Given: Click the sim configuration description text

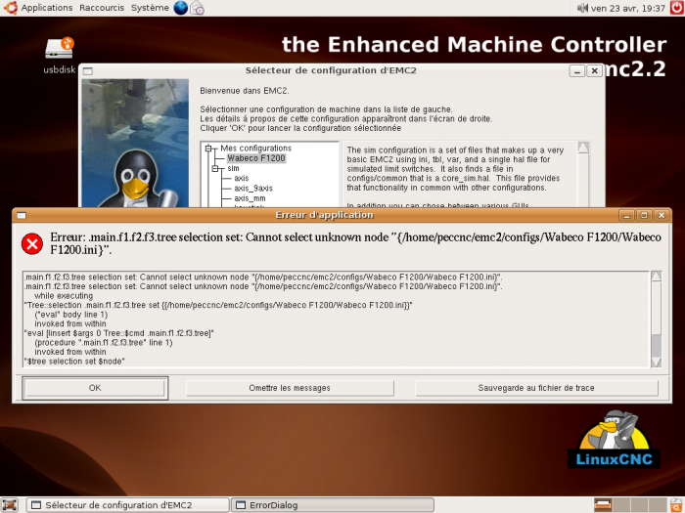Looking at the screenshot, I should pyautogui.click(x=456, y=169).
